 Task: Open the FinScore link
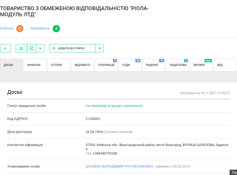point(7,28)
